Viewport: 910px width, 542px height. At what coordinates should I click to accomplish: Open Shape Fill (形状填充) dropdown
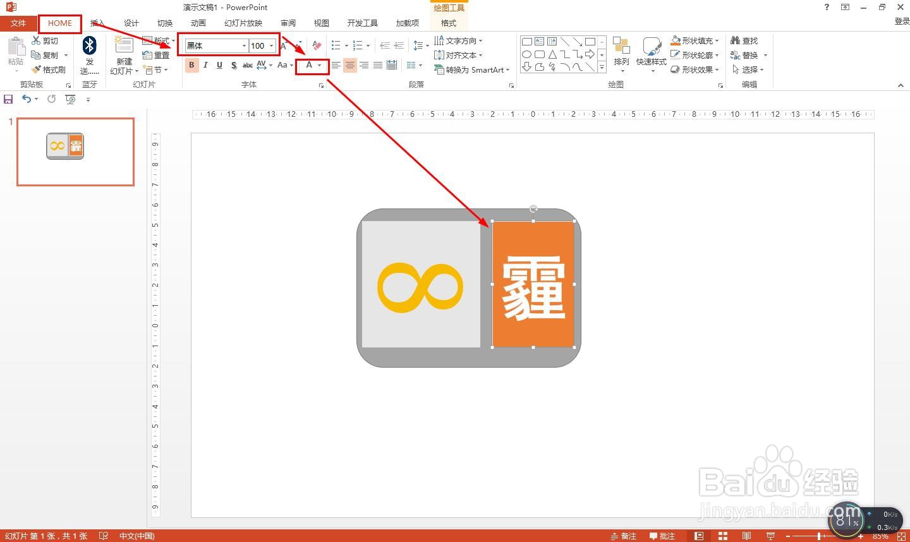(695, 40)
